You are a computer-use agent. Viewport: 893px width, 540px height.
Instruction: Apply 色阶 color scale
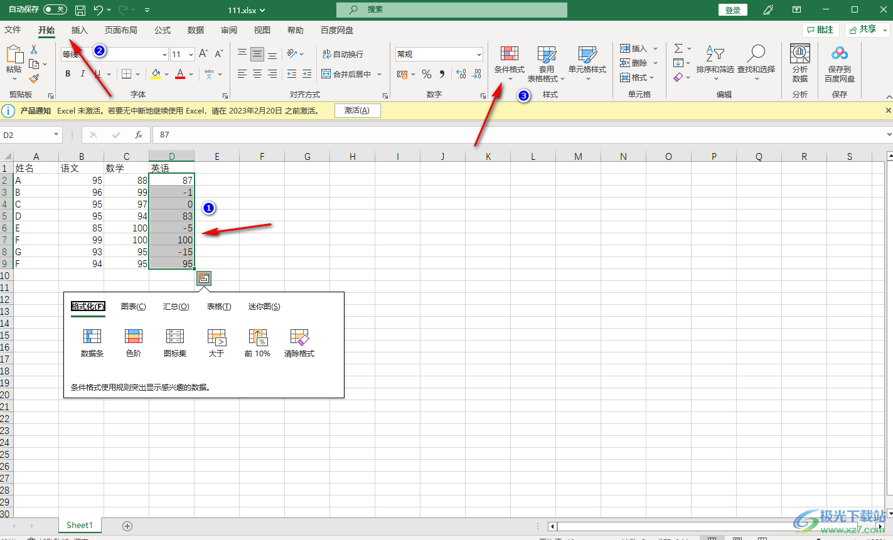(x=134, y=343)
